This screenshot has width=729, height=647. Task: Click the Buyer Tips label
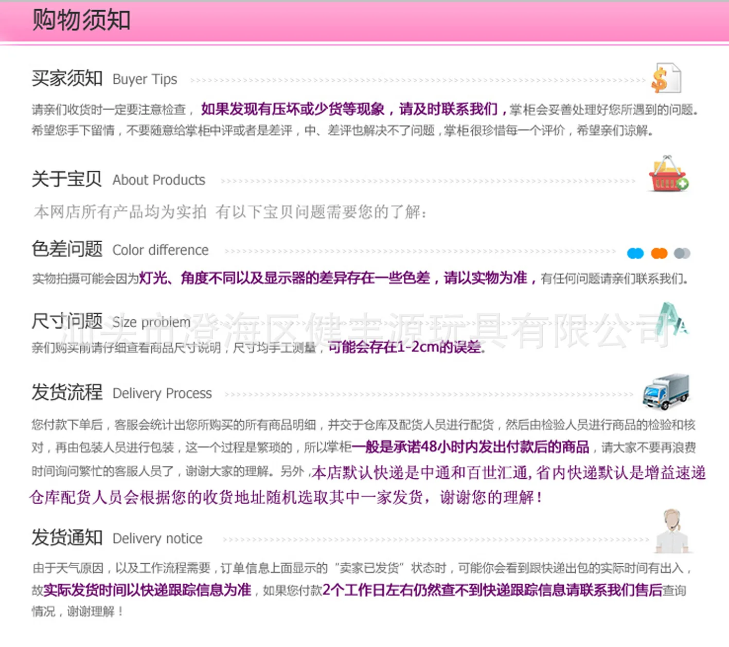click(145, 79)
